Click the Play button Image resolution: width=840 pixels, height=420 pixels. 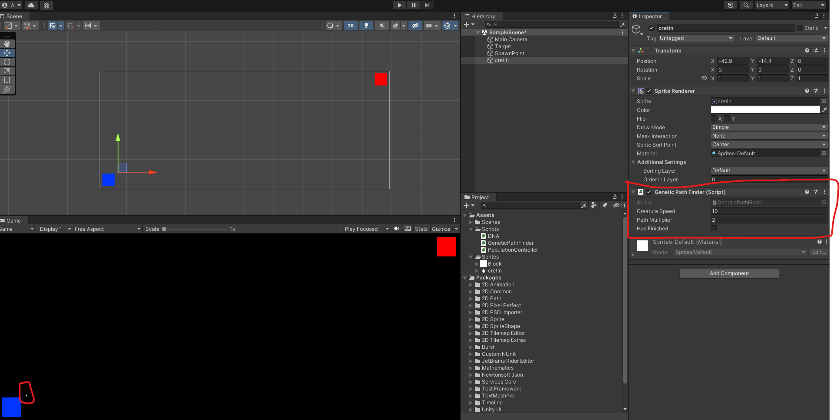399,5
